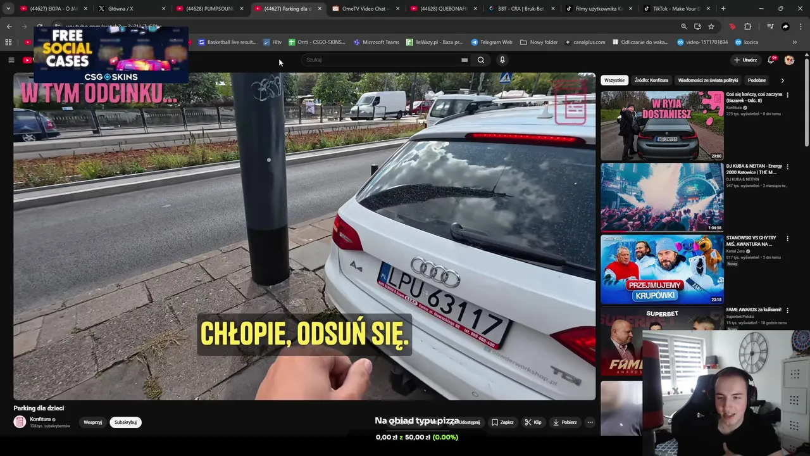Select the Wszystkie filter chip
The image size is (810, 456).
[x=614, y=80]
